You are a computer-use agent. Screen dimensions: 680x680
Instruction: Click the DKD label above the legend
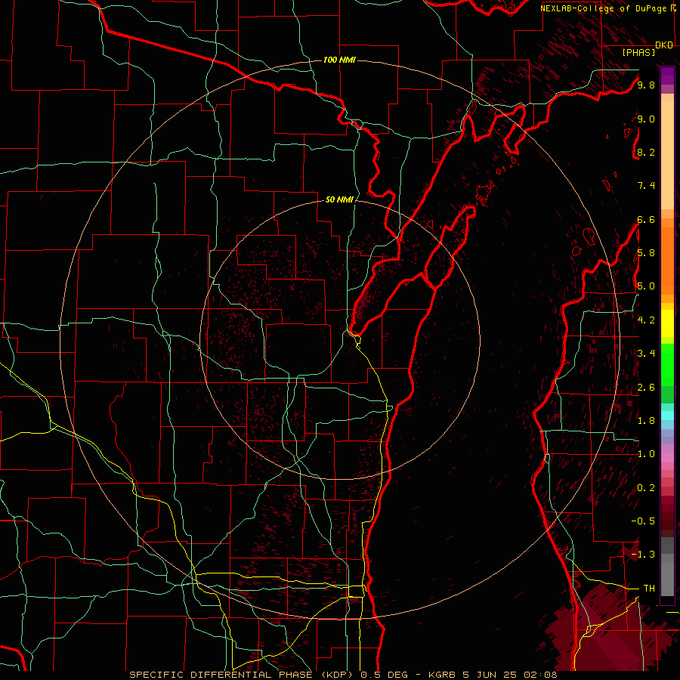pyautogui.click(x=664, y=45)
